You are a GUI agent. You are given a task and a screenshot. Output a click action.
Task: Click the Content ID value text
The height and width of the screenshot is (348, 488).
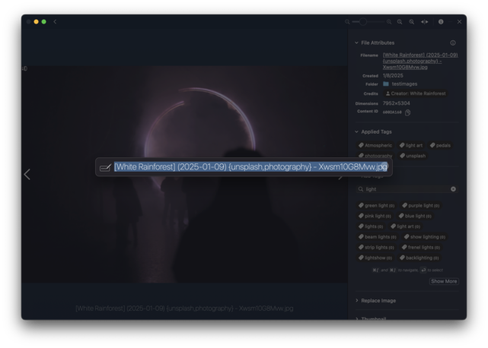coord(392,112)
